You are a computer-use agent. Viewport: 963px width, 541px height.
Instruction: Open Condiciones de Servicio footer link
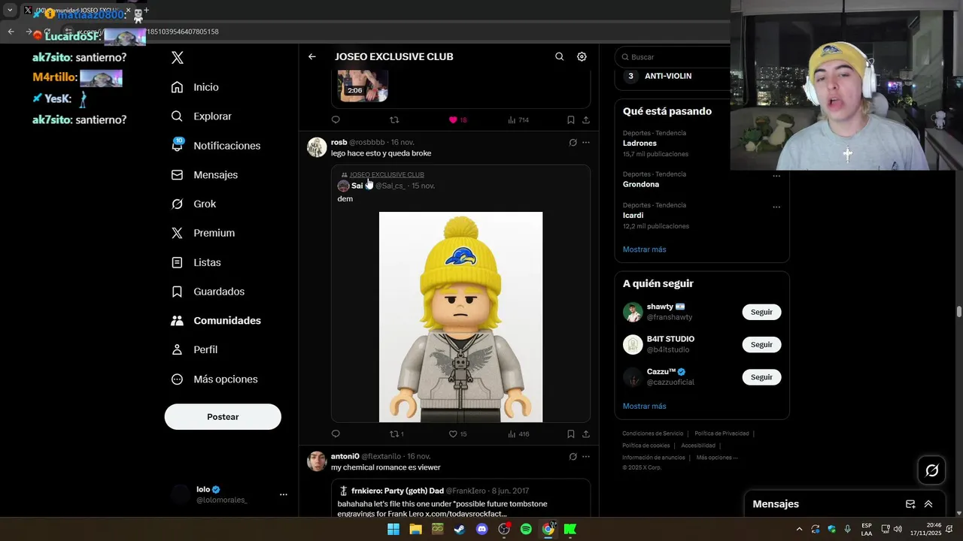(x=652, y=434)
